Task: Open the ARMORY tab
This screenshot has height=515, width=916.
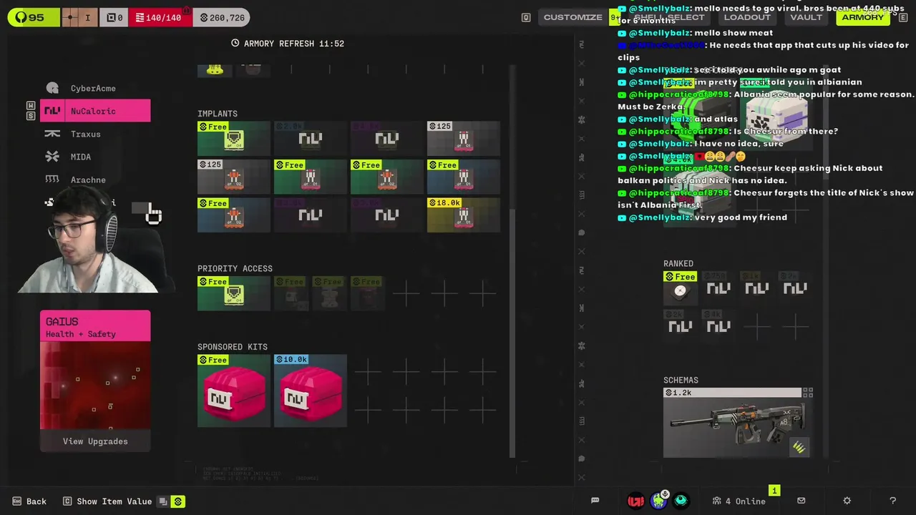Action: (862, 17)
